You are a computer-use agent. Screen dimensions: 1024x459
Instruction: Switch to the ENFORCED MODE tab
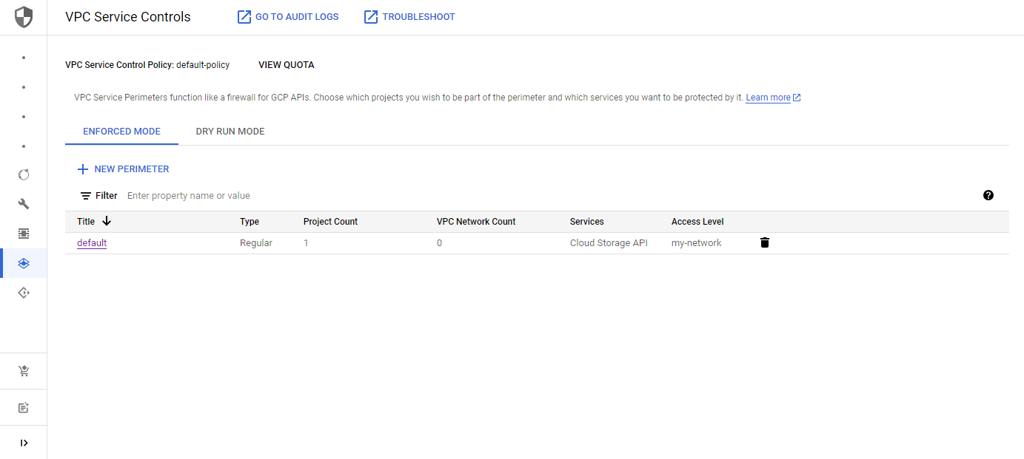coord(121,132)
